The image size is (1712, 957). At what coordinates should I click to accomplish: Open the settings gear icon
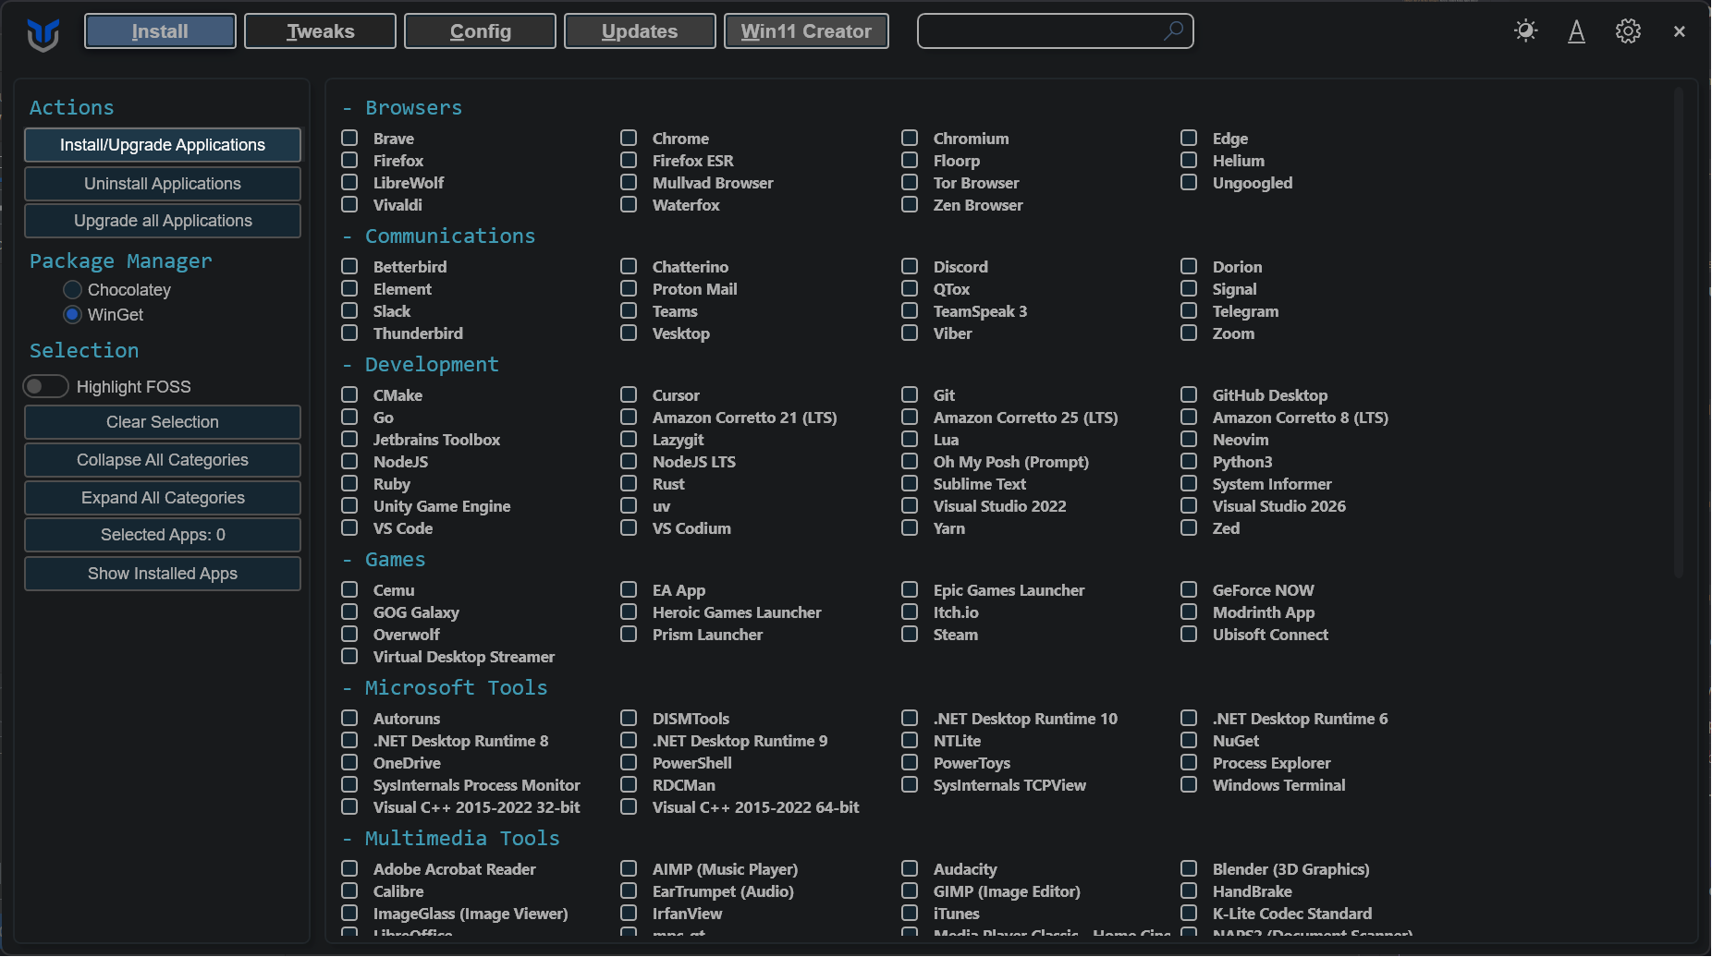point(1628,31)
